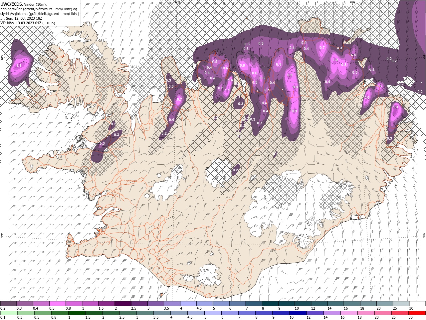
Task: Pick the rain legend swatch starting at 7
Action: coord(247,313)
